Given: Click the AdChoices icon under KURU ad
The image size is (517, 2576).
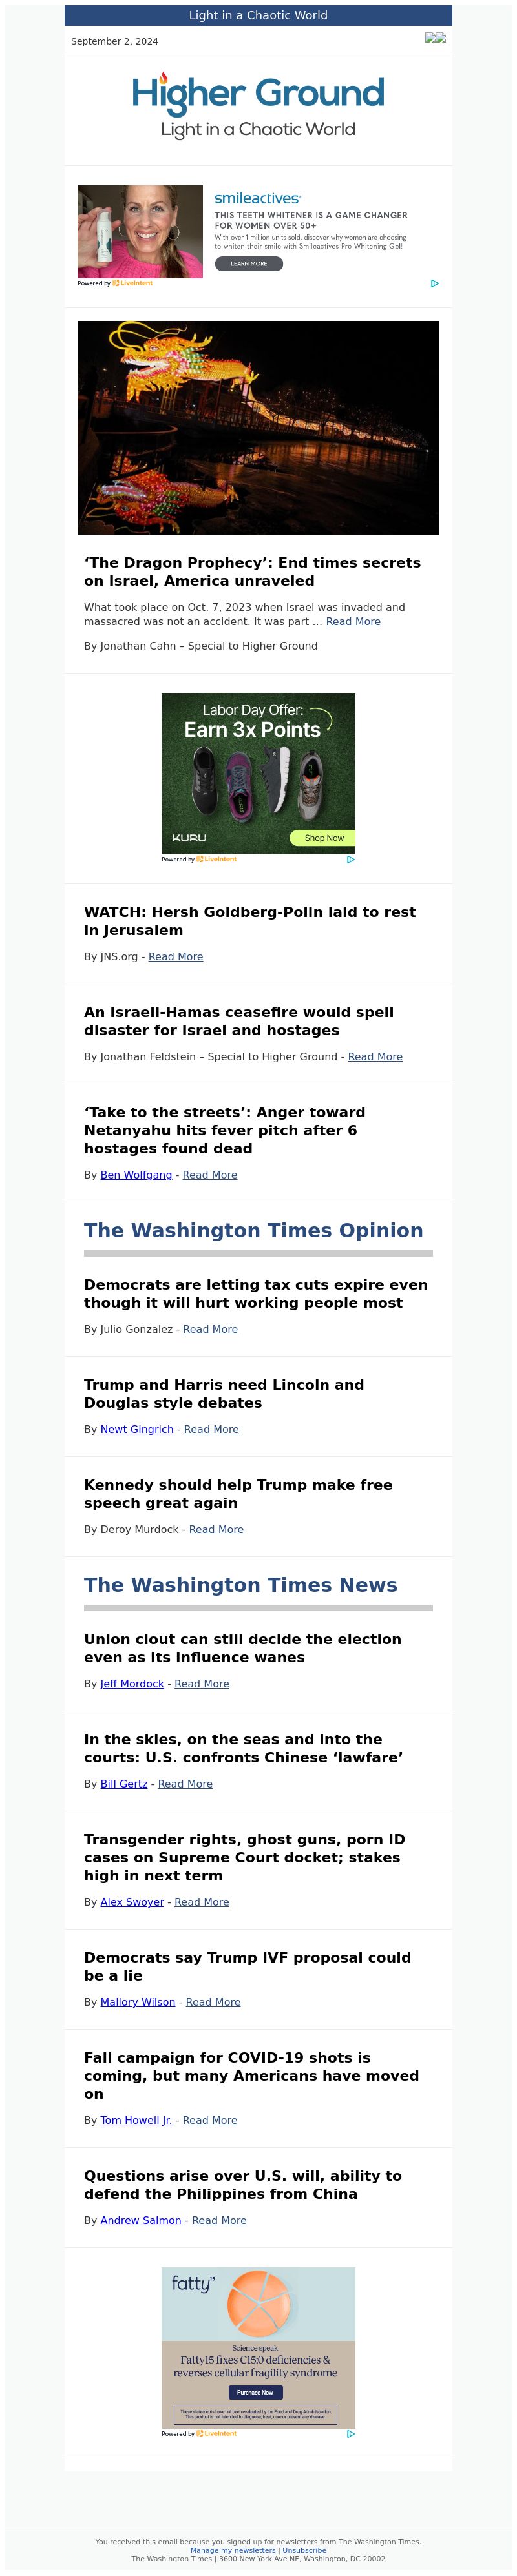Looking at the screenshot, I should click(x=350, y=859).
